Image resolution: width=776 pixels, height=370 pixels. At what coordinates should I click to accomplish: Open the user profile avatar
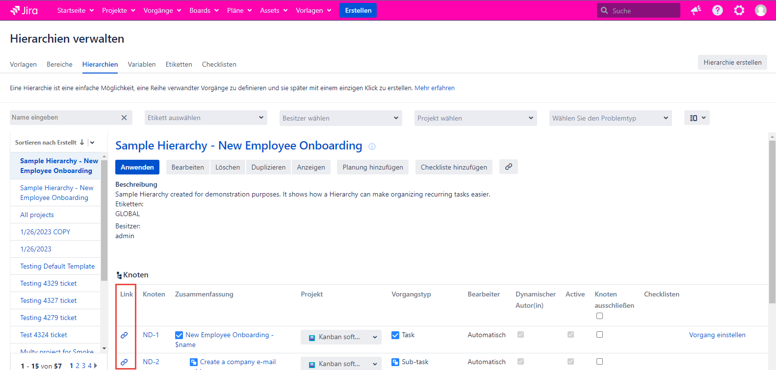click(x=760, y=10)
